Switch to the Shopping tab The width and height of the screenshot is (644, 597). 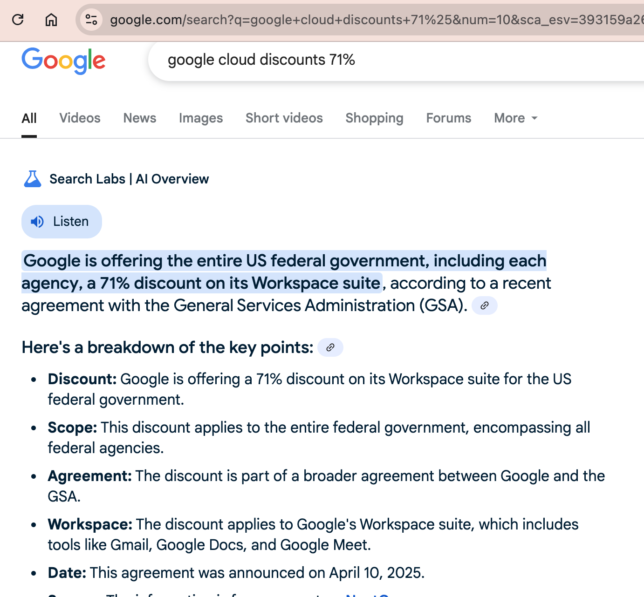pos(374,118)
